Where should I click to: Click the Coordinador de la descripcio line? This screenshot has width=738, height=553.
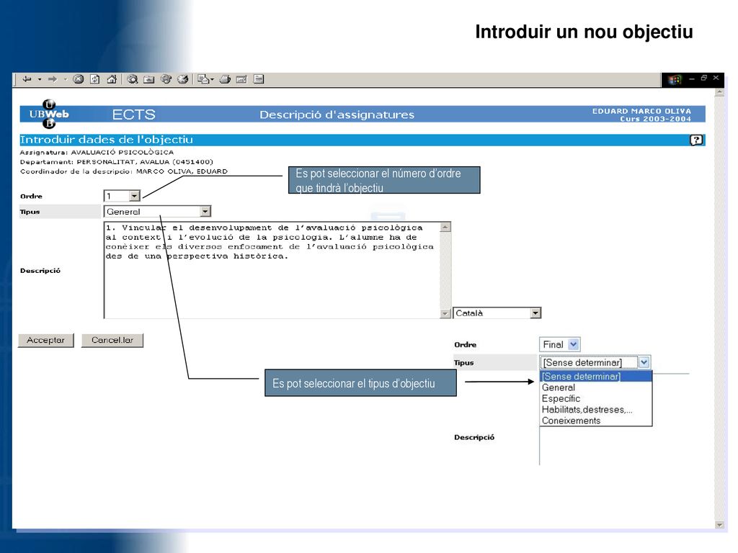coord(123,171)
